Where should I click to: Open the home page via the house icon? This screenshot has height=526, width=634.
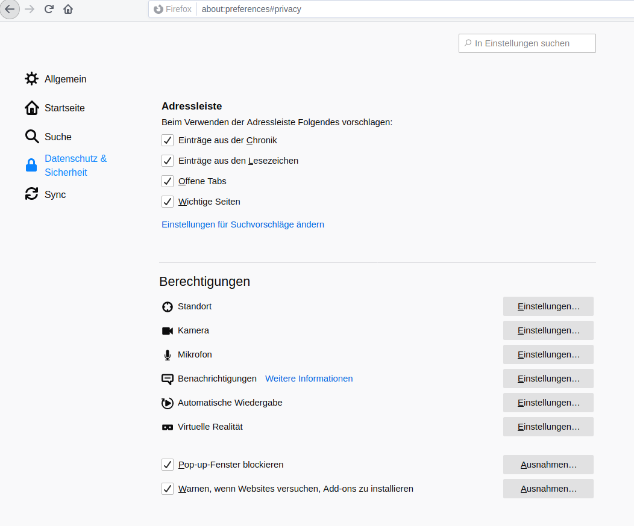coord(68,9)
